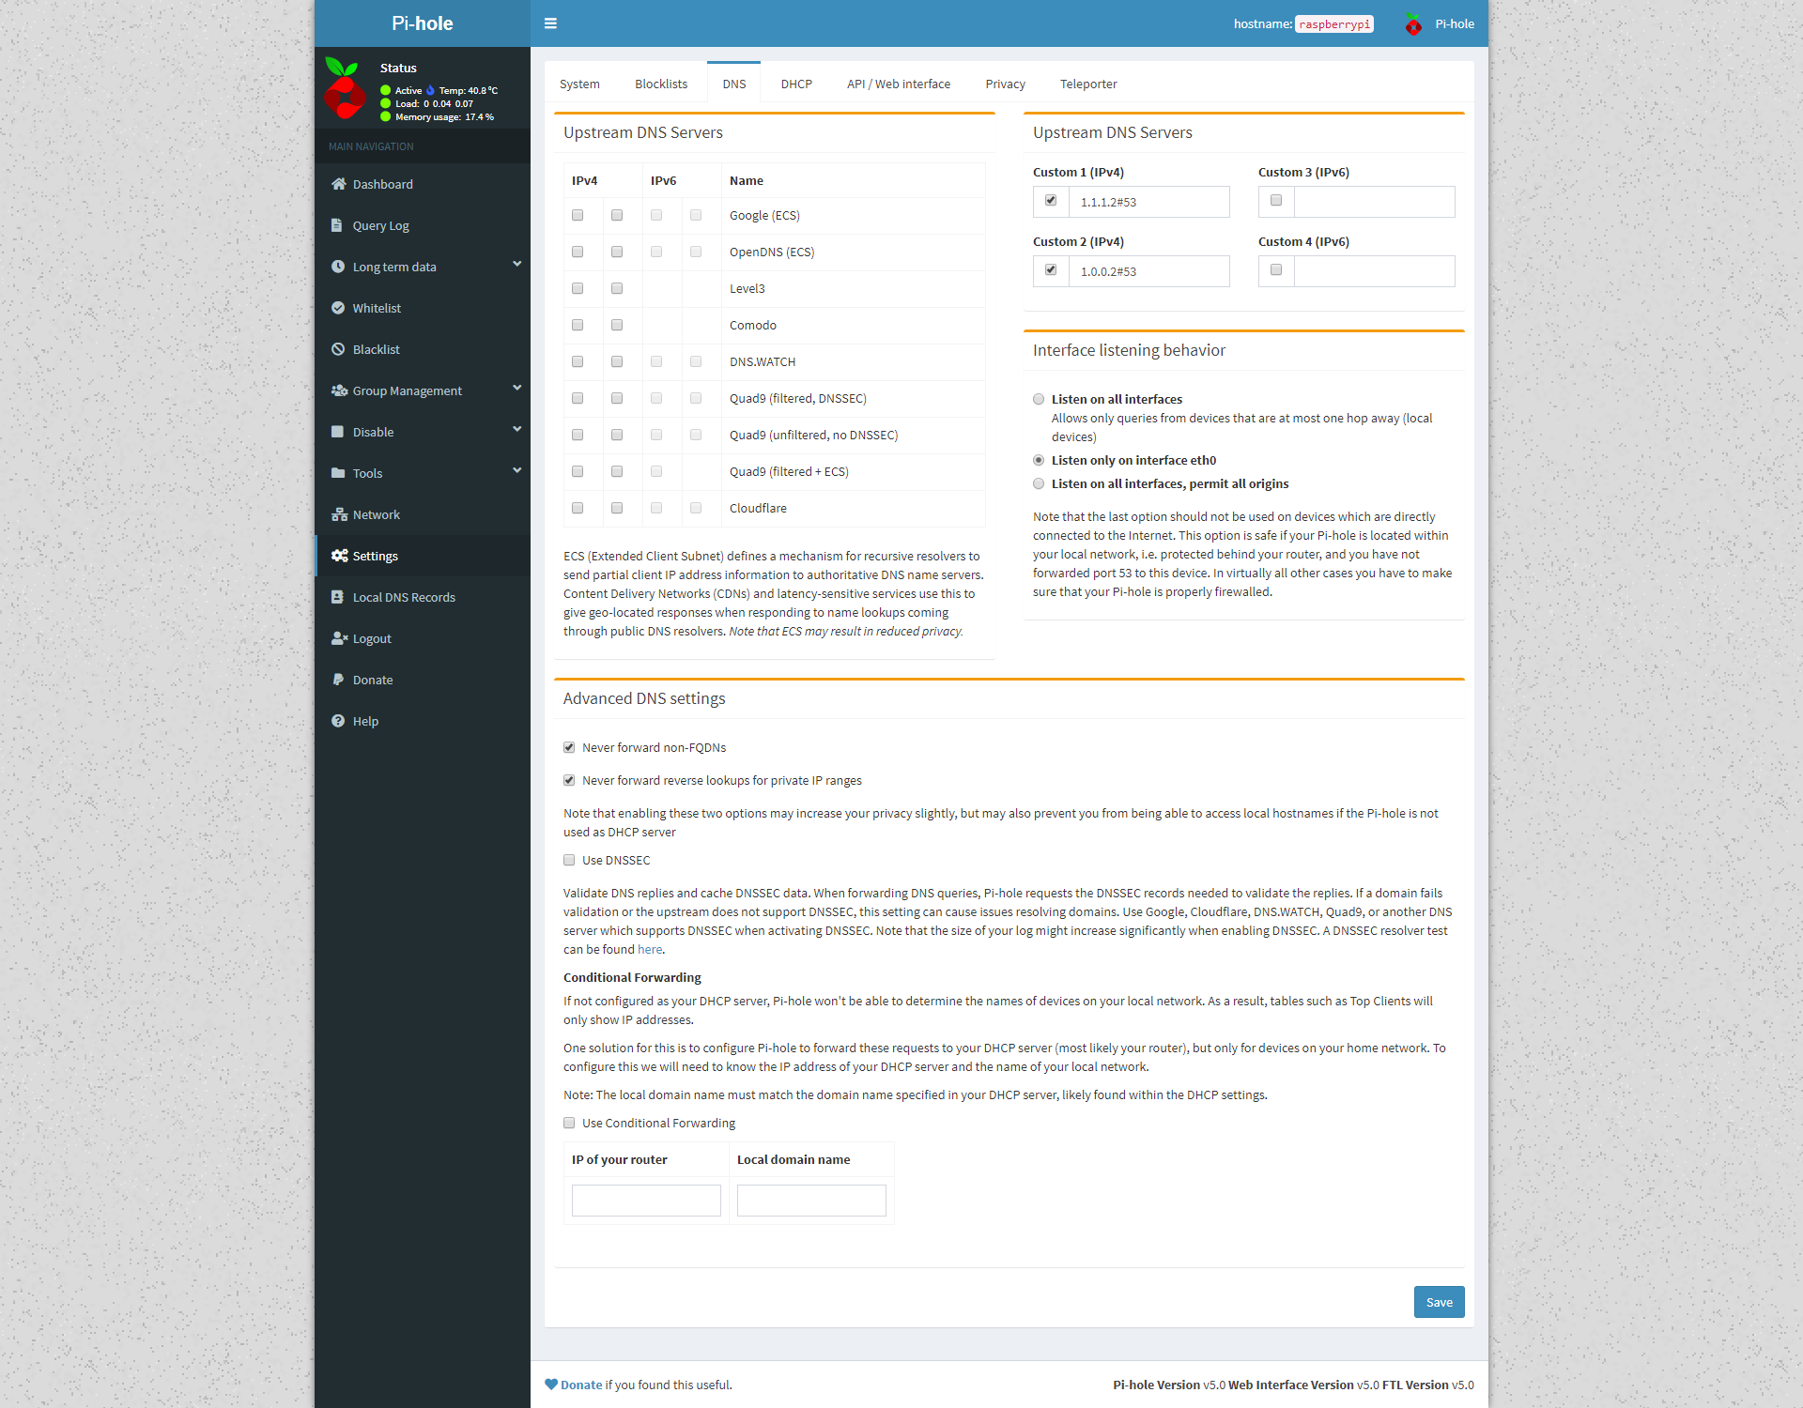Toggle Custom 1 (IPv4) checkbox
Viewport: 1803px width, 1408px height.
(1051, 200)
